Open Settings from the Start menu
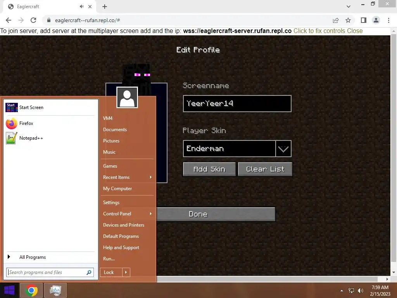Image resolution: width=397 pixels, height=298 pixels. click(111, 203)
